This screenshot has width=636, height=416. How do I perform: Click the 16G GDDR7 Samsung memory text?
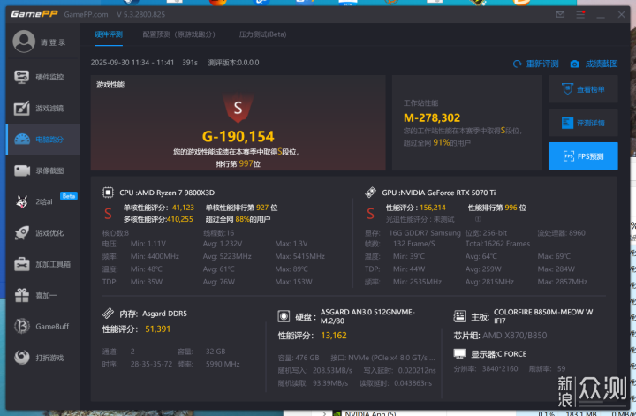click(x=425, y=233)
